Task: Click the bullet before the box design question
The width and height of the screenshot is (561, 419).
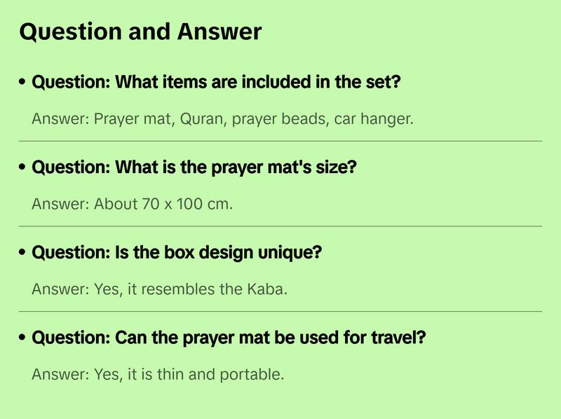Action: point(23,253)
